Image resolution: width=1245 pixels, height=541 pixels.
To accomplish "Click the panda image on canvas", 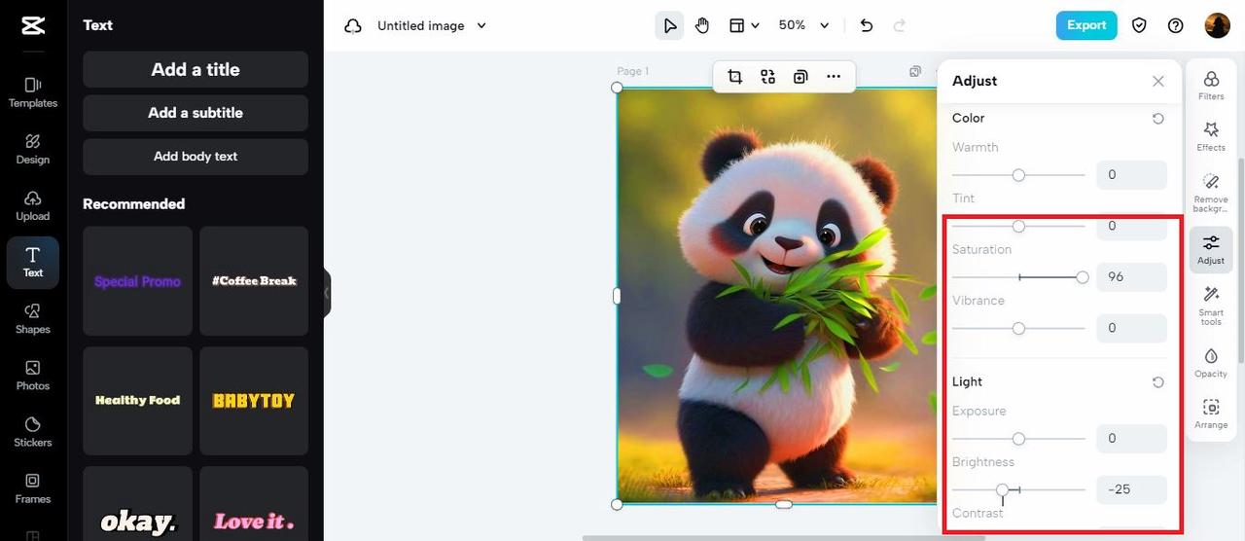I will click(x=776, y=296).
